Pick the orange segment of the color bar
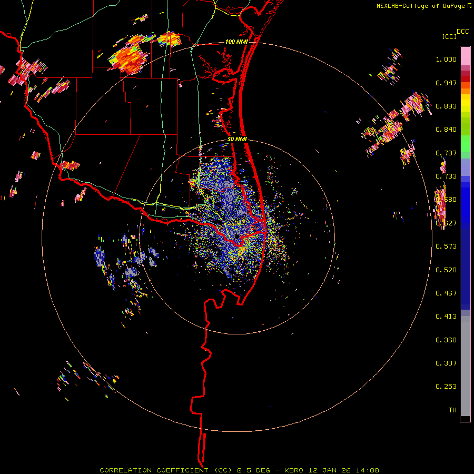474x474 pixels. tap(465, 91)
